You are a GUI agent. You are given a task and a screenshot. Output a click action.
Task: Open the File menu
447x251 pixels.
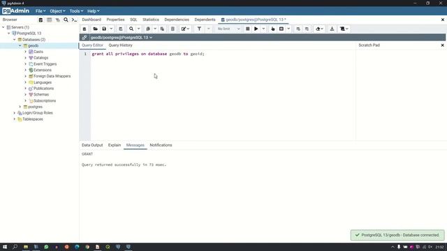[41, 11]
